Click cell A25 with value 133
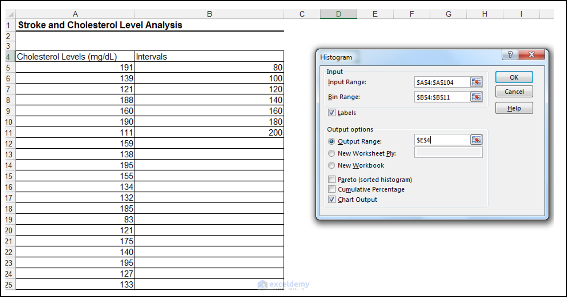This screenshot has height=297, width=567. 75,285
